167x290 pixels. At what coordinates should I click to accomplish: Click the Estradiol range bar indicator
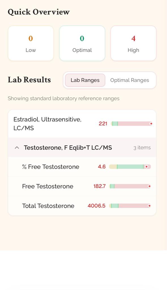click(x=132, y=124)
